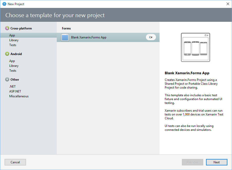This screenshot has width=232, height=170.
Task: Click the Next button
Action: point(217,162)
